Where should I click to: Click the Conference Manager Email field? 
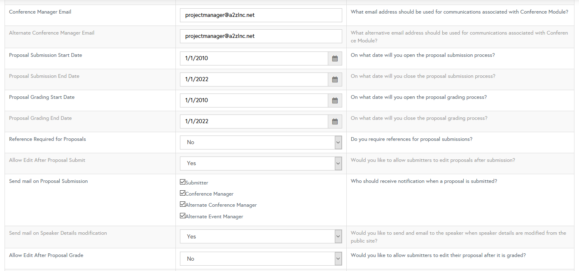coord(261,15)
